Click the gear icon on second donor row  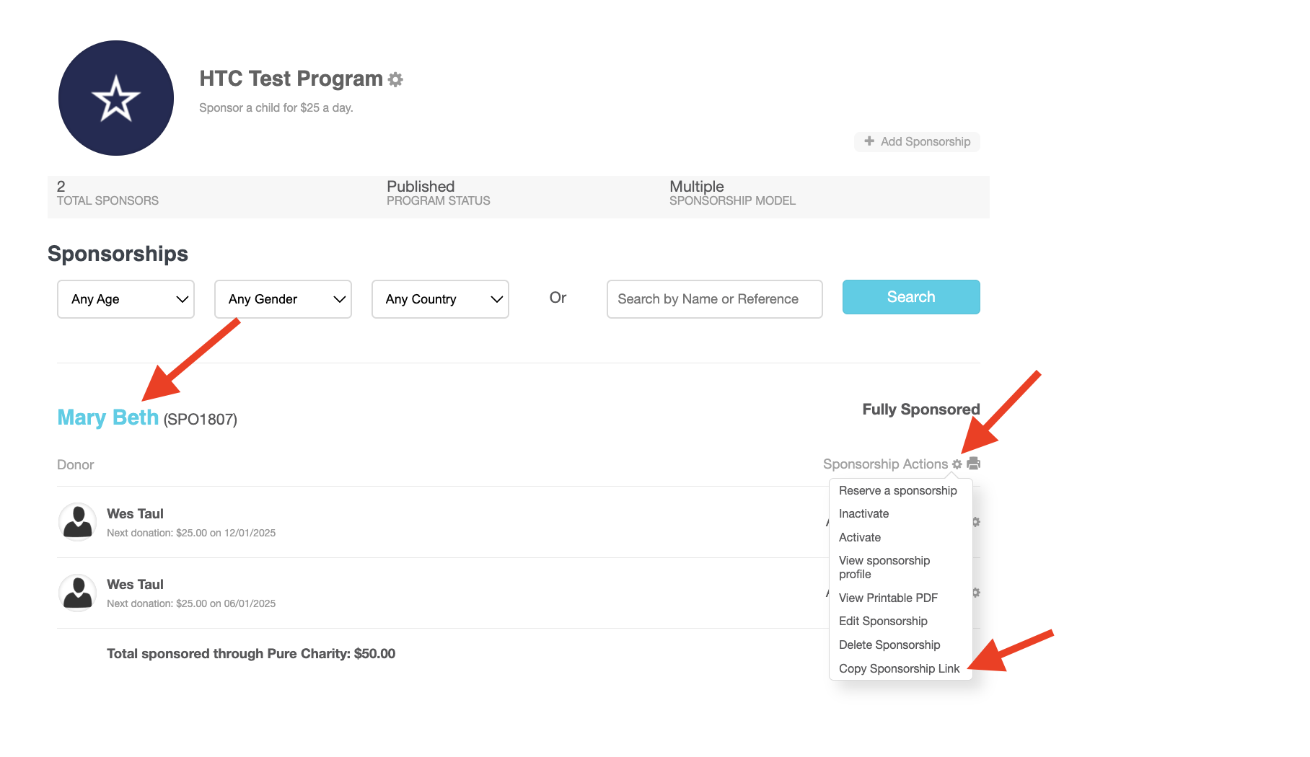[x=976, y=592]
